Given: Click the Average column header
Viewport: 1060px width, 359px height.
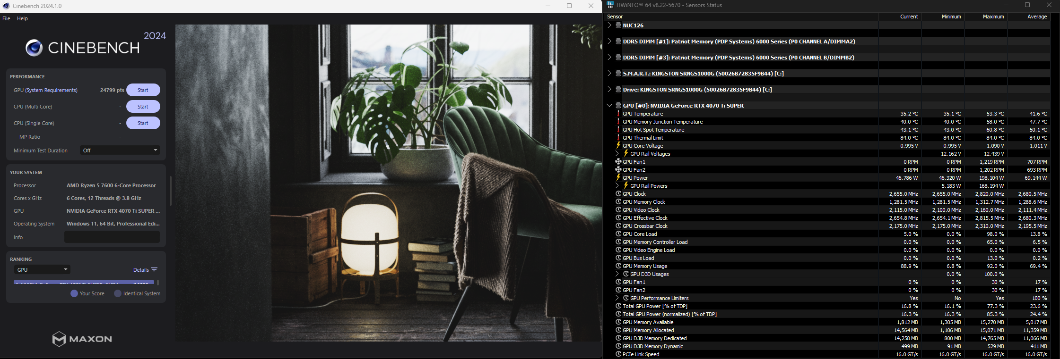Looking at the screenshot, I should click(x=1029, y=17).
